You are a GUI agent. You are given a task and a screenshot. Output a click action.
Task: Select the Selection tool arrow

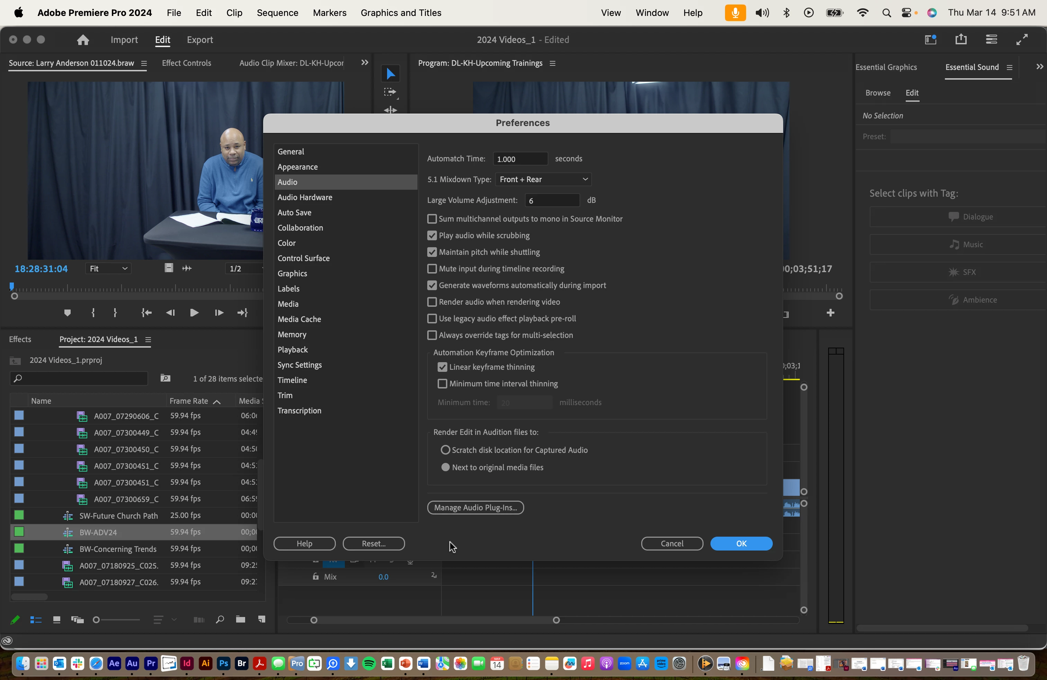pos(390,74)
